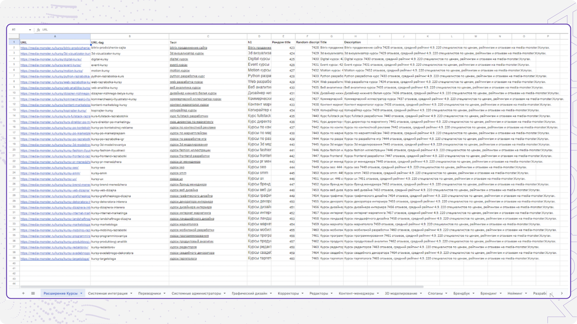Open Name box dropdown arrow beside A1
577x324 pixels.
click(30, 30)
